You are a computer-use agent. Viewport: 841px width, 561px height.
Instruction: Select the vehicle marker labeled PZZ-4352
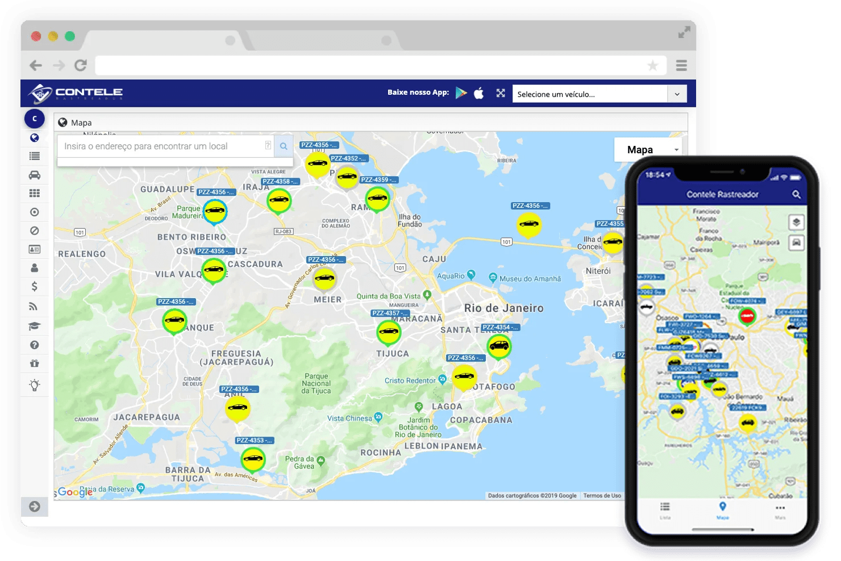347,177
